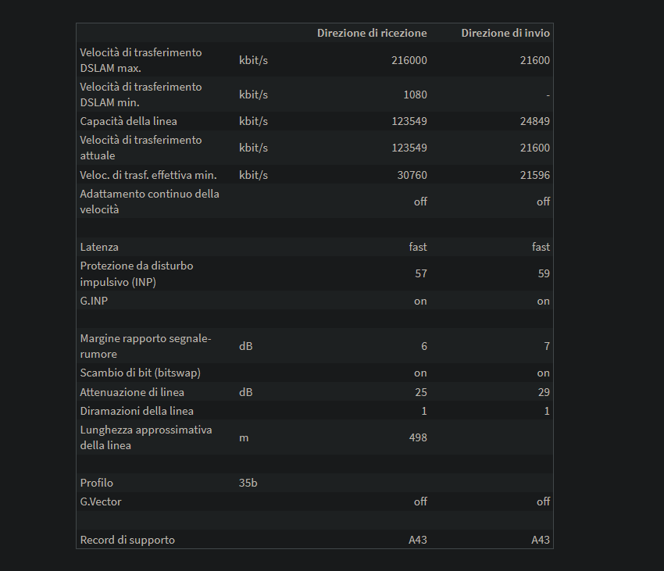Select the Attenuazione di linea value 25

pyautogui.click(x=421, y=392)
